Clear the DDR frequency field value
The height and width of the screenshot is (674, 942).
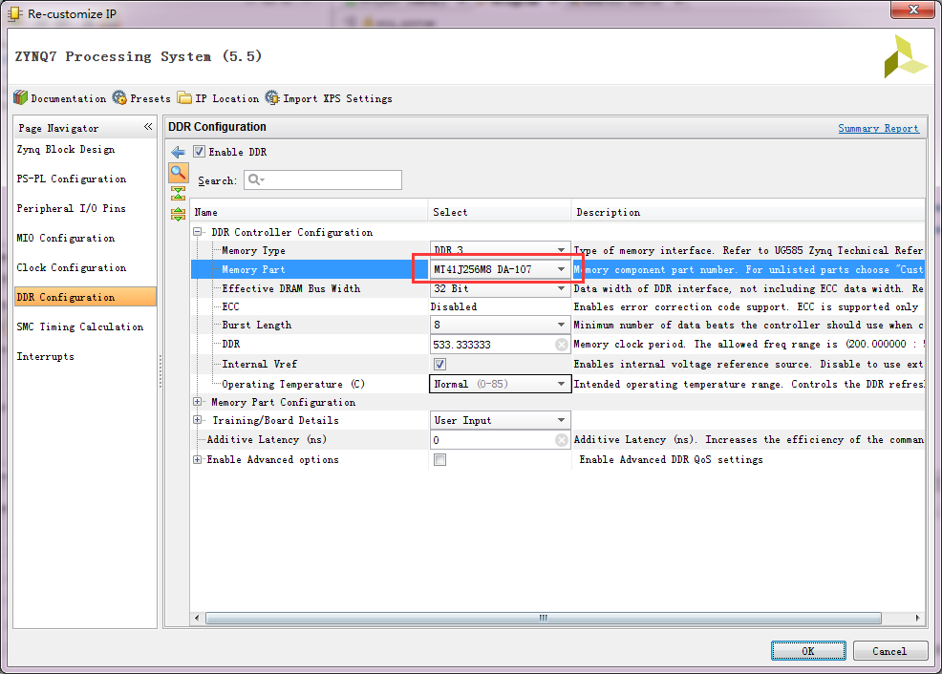pyautogui.click(x=561, y=345)
